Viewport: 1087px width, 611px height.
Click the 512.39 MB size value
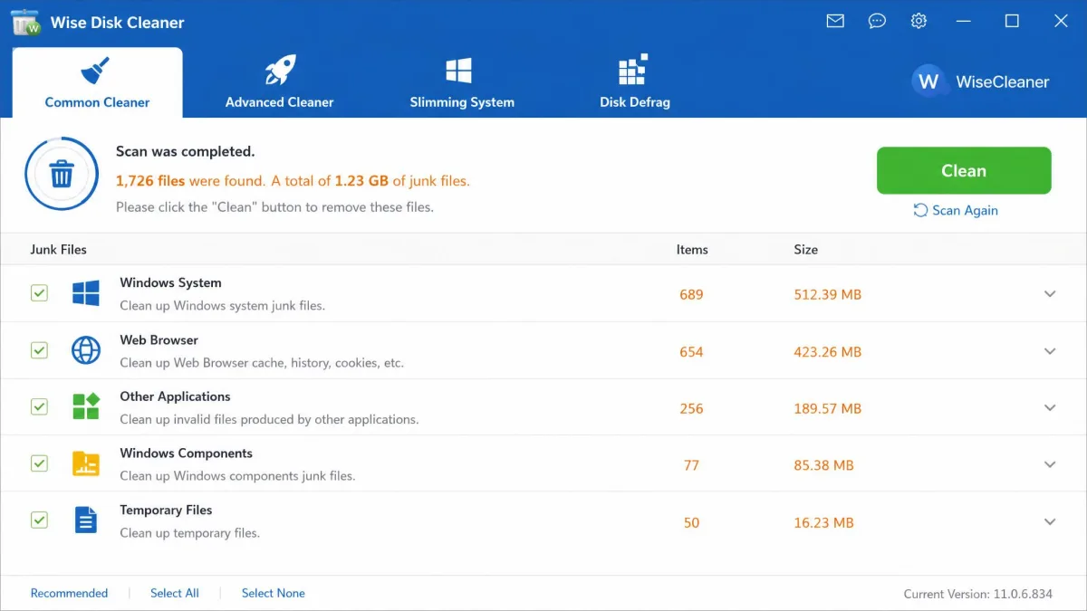coord(827,294)
